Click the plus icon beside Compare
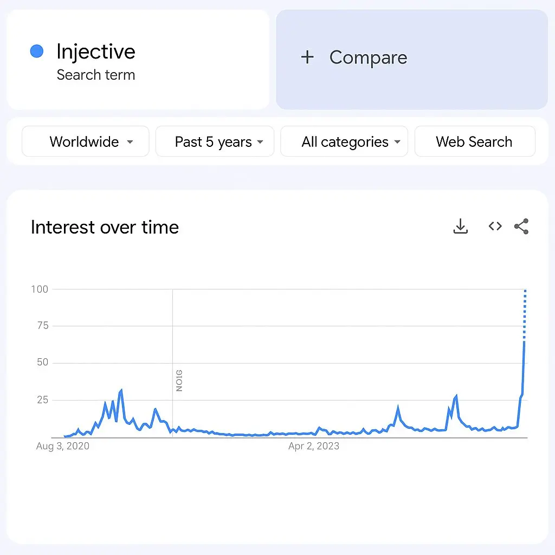 (x=307, y=57)
